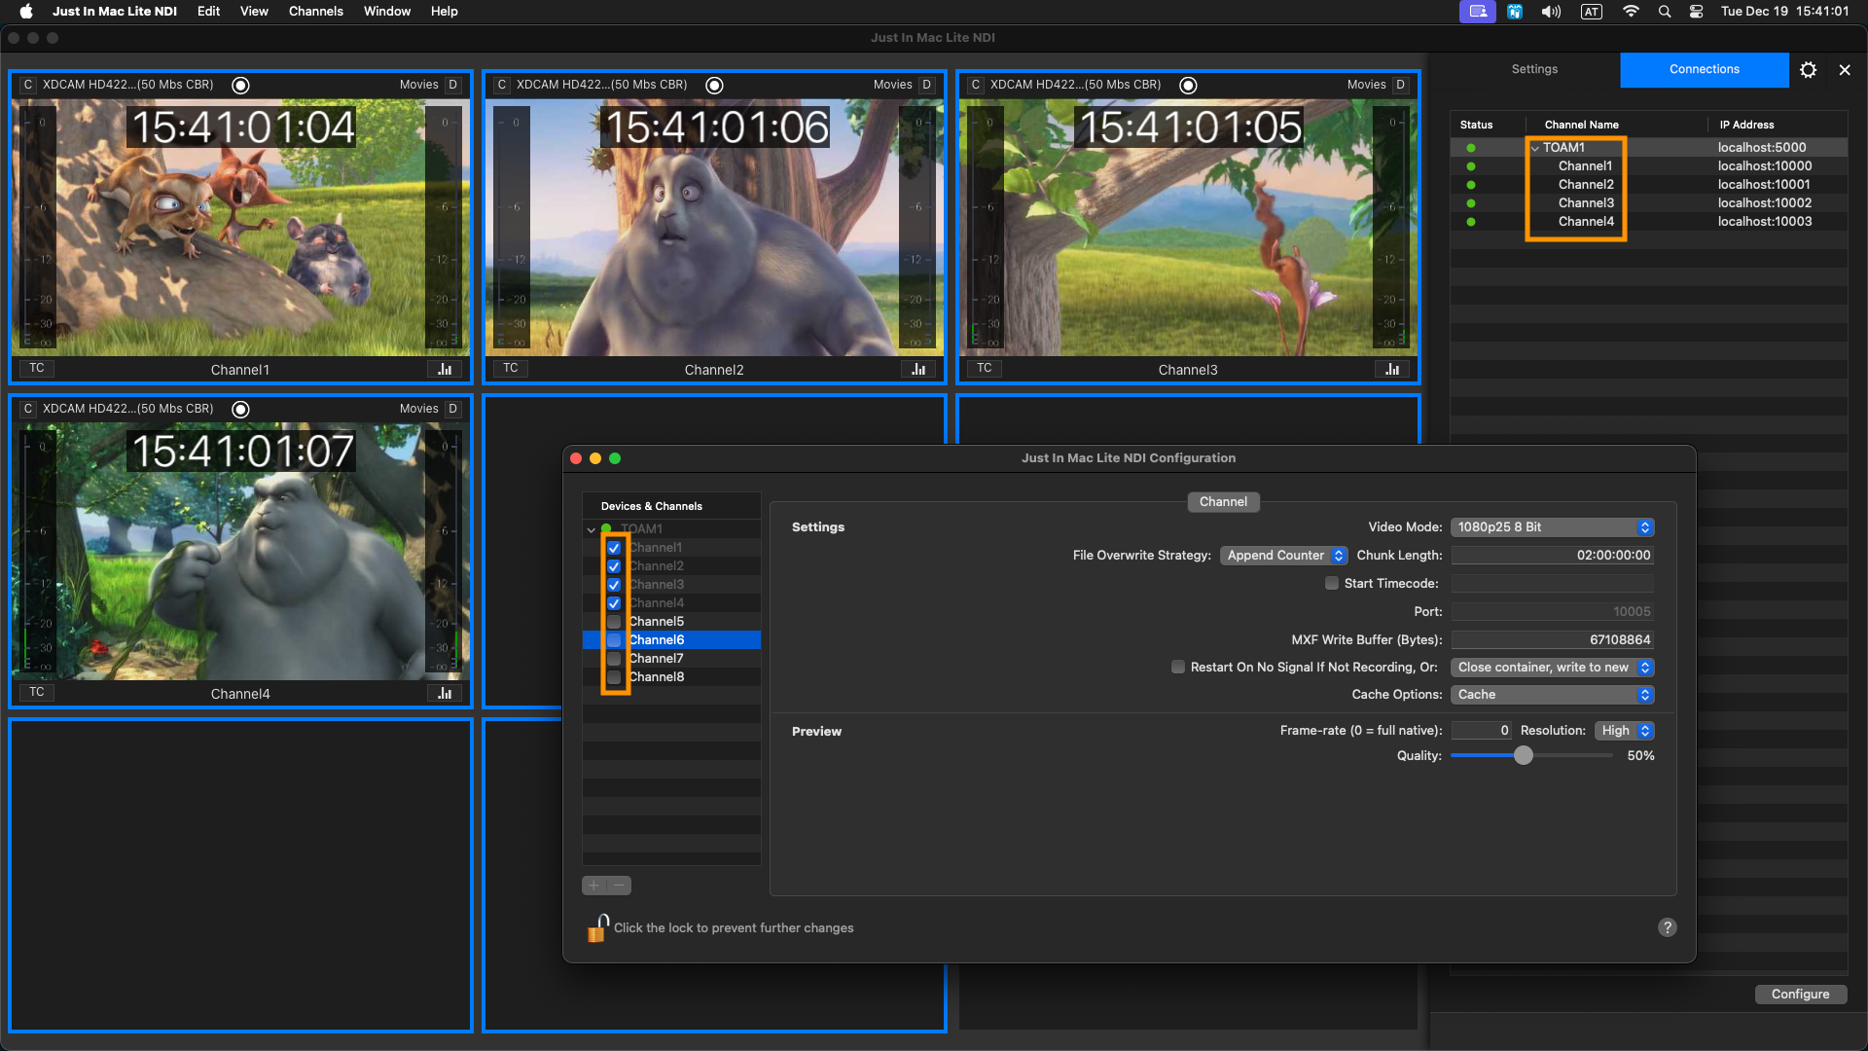Toggle Restart On No Signal checkbox
Screen dimensions: 1868x1051
click(x=1178, y=668)
